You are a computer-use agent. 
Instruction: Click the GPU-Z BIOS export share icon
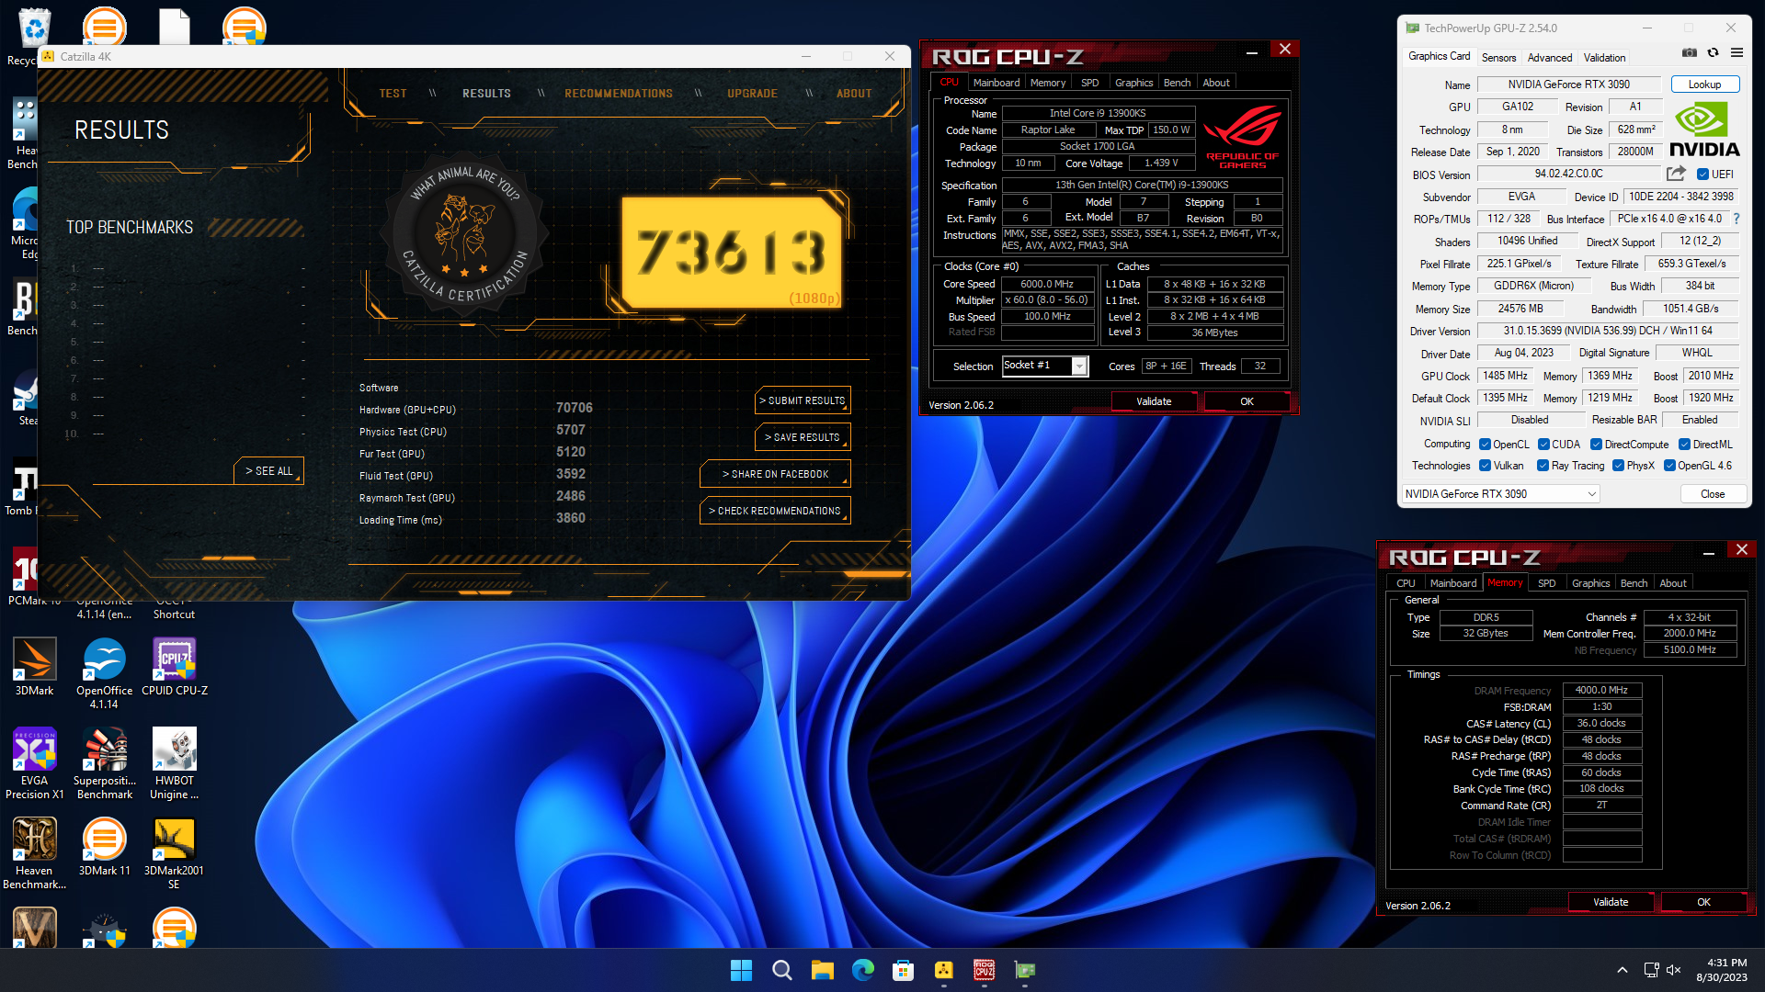[x=1676, y=174]
